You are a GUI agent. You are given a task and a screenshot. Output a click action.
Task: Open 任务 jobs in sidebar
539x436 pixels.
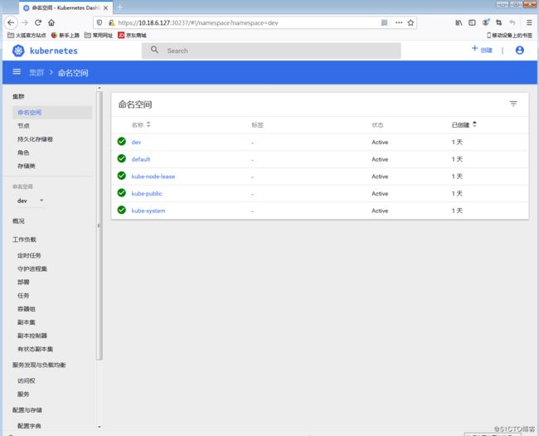23,295
